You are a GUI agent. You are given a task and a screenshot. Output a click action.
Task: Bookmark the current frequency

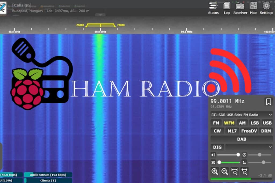pos(269,102)
